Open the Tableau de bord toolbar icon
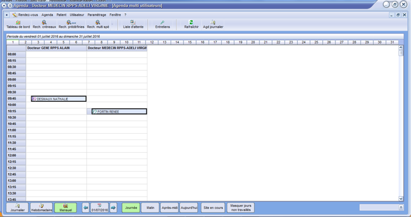Viewport: 411px width, 217px height. tap(18, 24)
